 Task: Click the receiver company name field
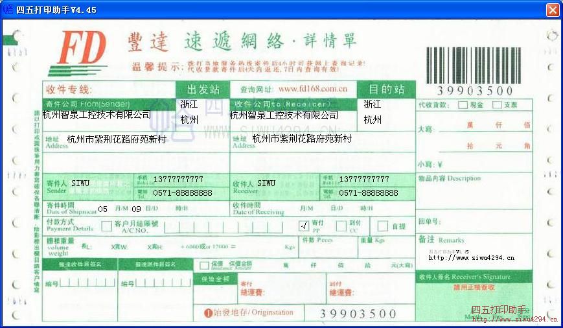[x=284, y=115]
